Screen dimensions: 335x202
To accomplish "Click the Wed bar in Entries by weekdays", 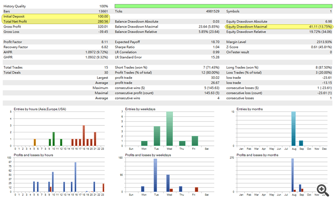I will (x=169, y=128).
